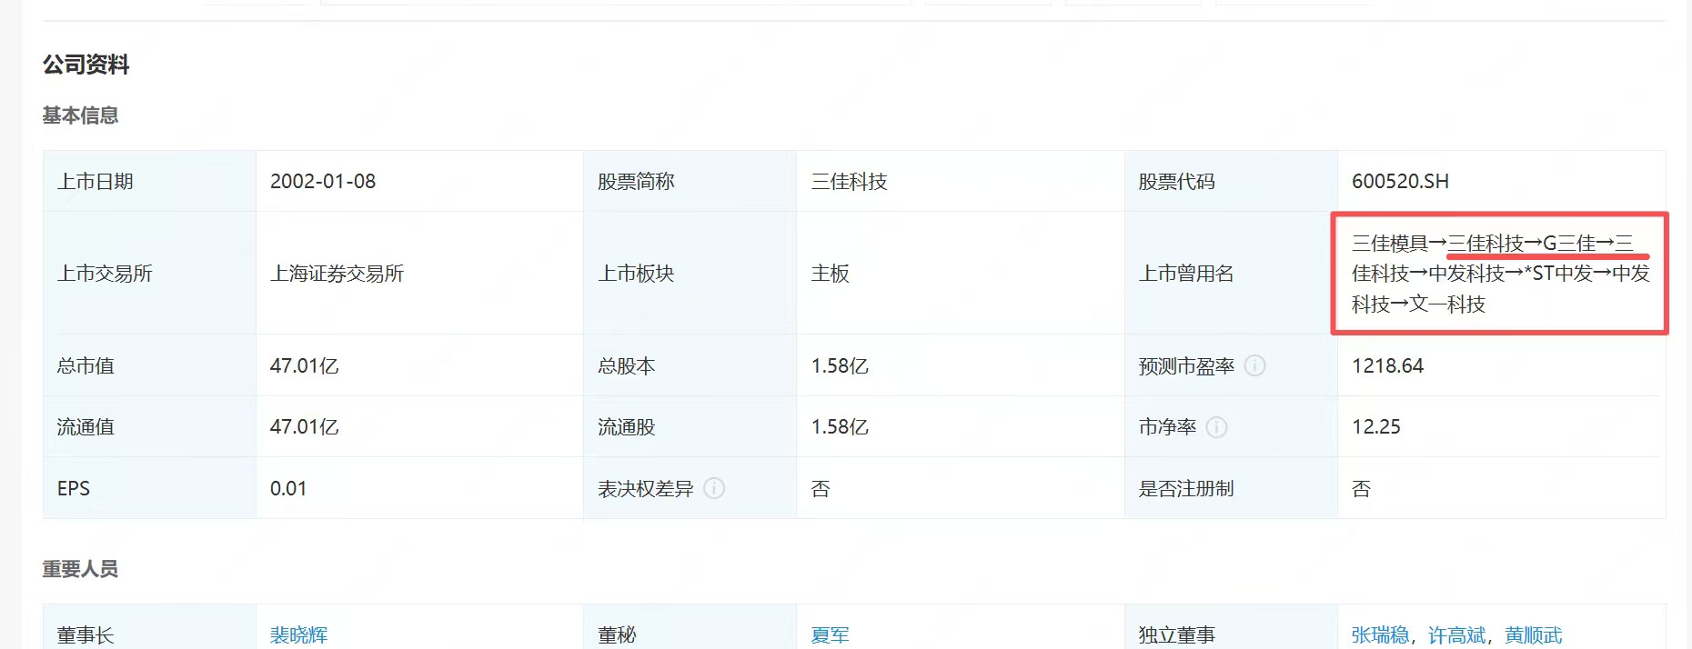Click the stock code 600520.SH
1692x649 pixels.
[1400, 181]
